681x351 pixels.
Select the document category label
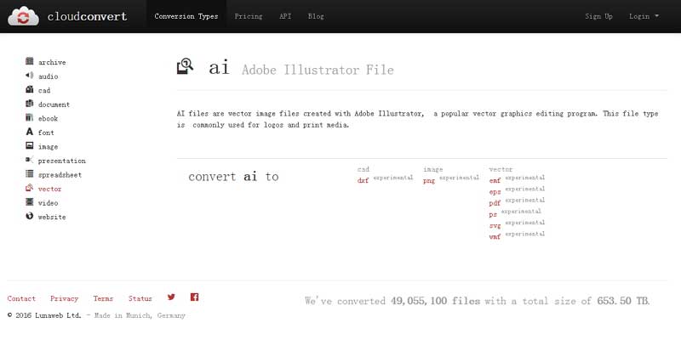[x=54, y=105]
